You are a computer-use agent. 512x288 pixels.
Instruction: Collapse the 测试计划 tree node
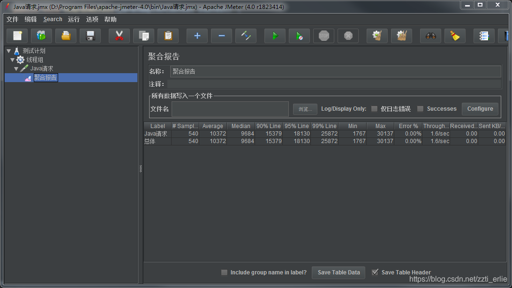click(8, 51)
